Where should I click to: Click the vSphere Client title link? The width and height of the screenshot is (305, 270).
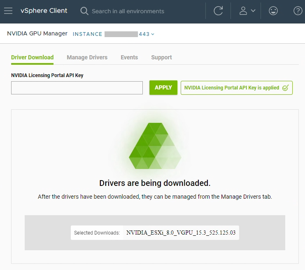[44, 11]
